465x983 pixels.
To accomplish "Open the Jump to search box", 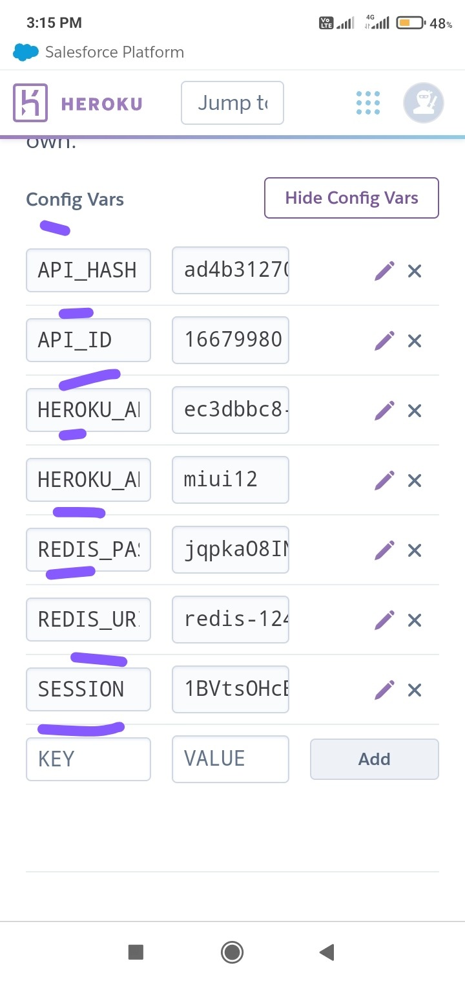I will (x=232, y=103).
